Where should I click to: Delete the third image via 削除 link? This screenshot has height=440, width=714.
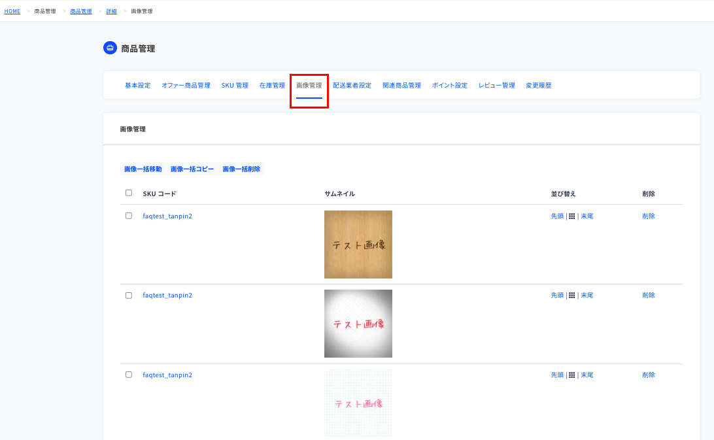649,375
